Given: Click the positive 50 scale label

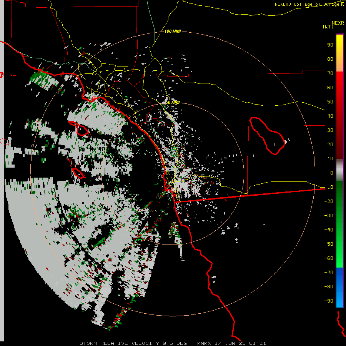Looking at the screenshot, I should pyautogui.click(x=330, y=102).
